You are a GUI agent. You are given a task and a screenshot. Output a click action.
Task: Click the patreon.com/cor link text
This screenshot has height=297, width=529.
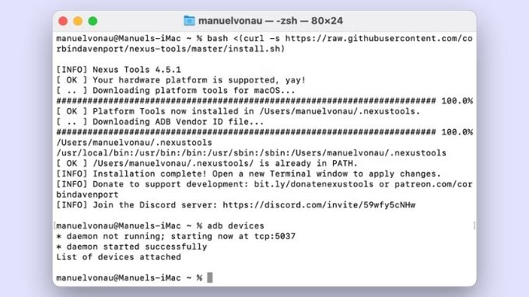tap(433, 184)
